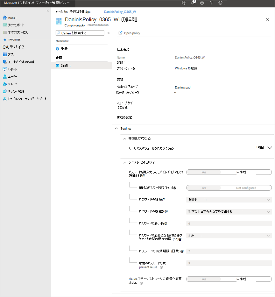Open the notifications bell icon
This screenshot has width=275, height=297.
pyautogui.click(x=193, y=3)
